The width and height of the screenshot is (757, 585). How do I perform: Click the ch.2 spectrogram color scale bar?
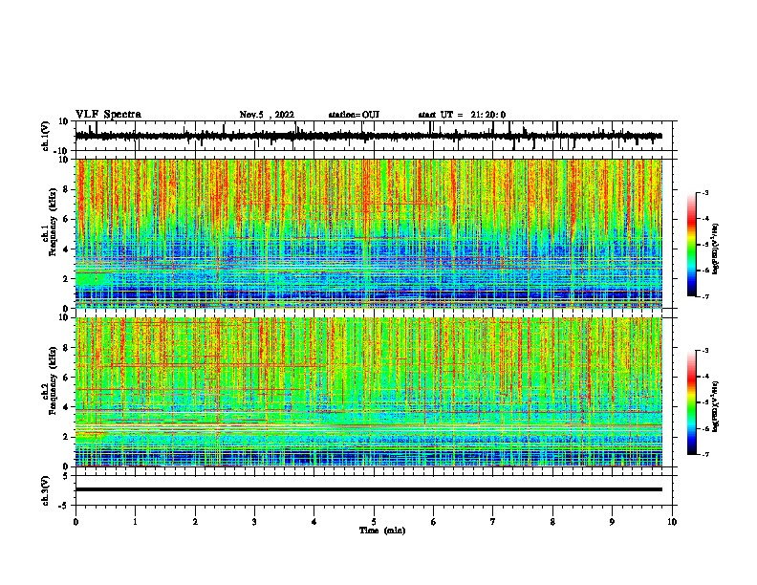coord(692,402)
